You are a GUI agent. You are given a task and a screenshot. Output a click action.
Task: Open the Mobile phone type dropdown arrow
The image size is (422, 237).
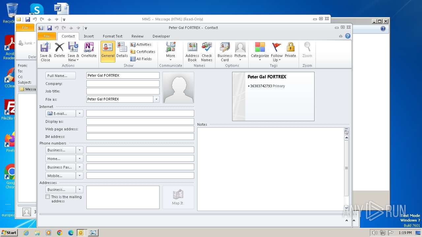point(79,176)
